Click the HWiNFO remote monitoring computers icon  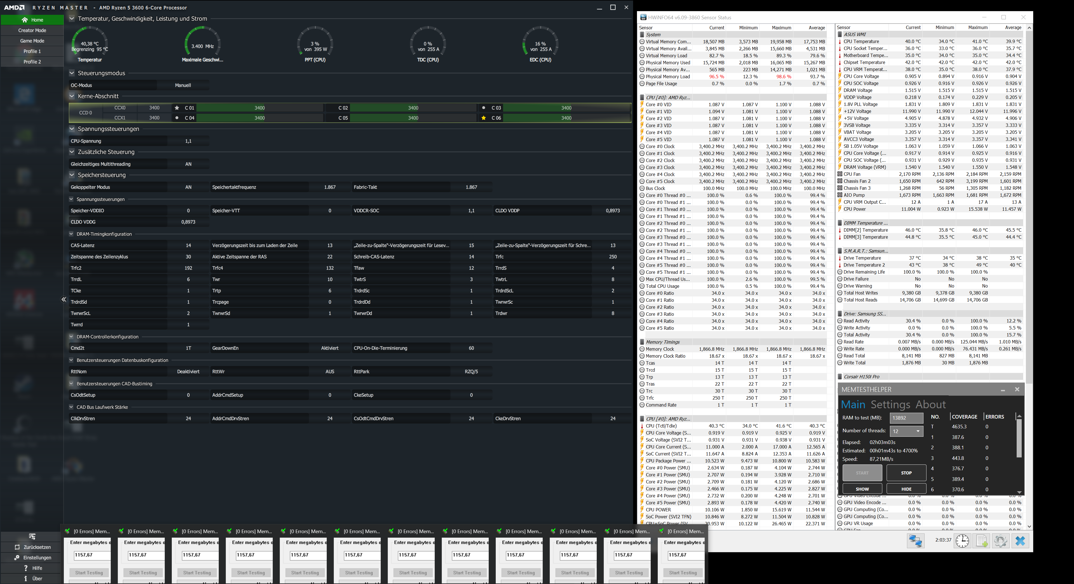915,541
